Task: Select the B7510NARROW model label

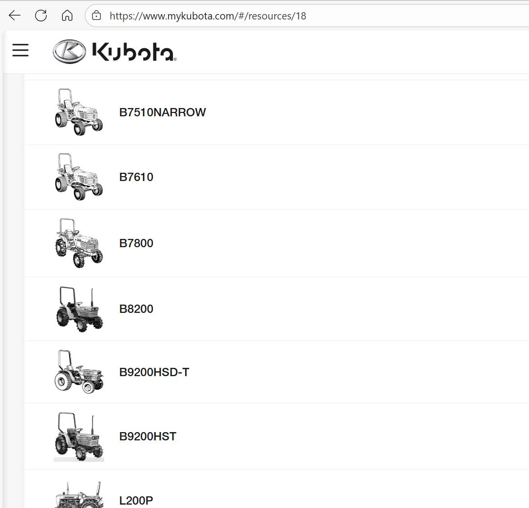Action: (162, 112)
